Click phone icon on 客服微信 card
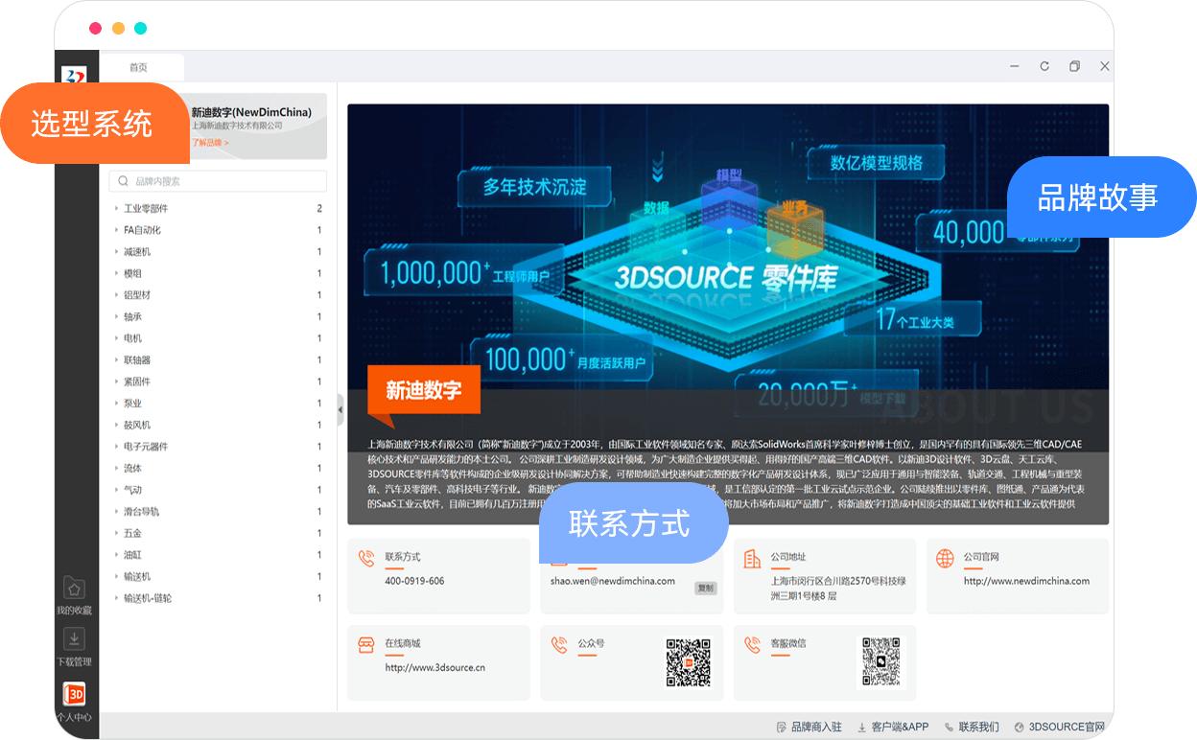1197x740 pixels. (x=752, y=644)
